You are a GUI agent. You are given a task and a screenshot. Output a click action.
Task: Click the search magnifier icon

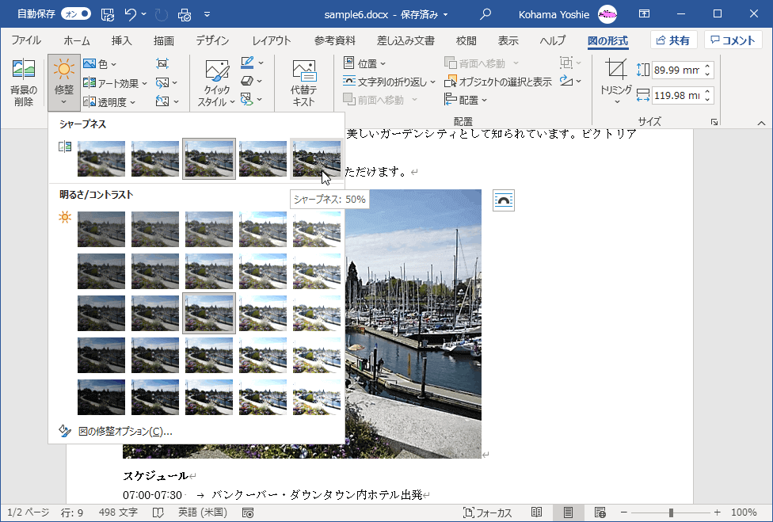click(x=486, y=14)
